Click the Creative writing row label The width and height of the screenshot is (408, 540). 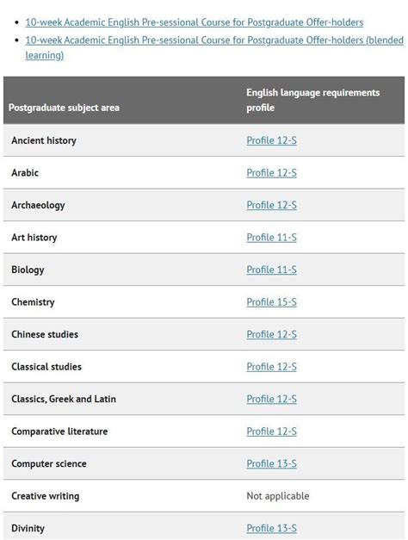tap(45, 496)
